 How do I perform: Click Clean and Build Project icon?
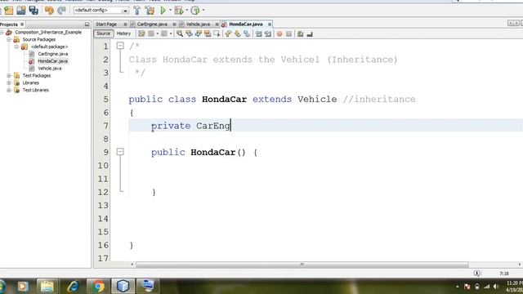[x=150, y=11]
